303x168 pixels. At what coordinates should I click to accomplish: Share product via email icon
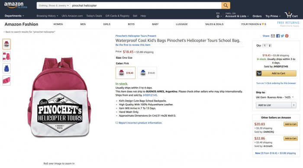point(273,36)
